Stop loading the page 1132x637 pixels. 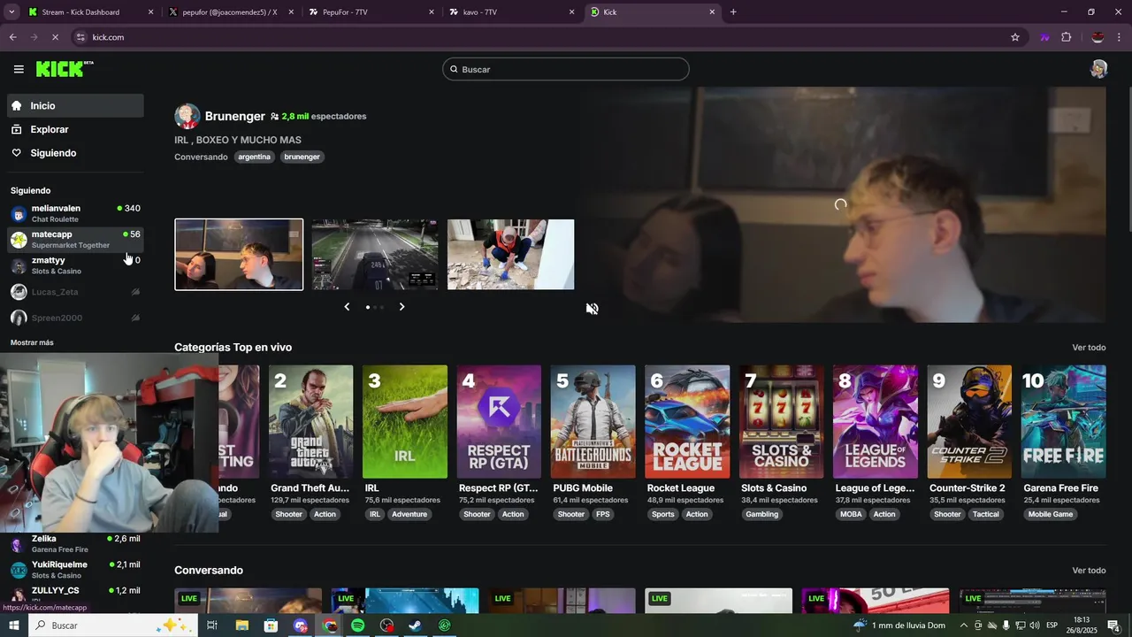[55, 37]
